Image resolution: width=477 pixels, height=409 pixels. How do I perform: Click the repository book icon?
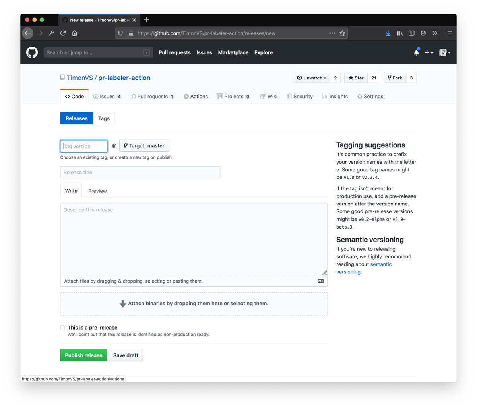(x=62, y=78)
